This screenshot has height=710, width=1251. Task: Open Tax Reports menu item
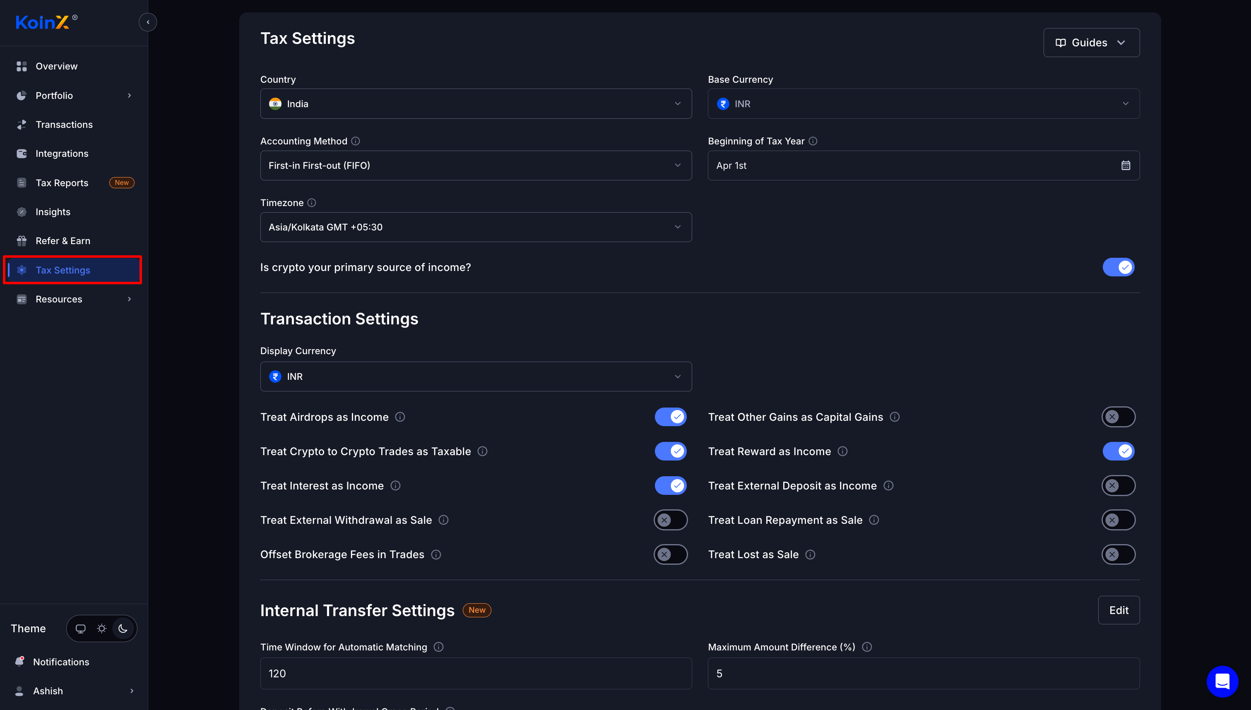pos(62,183)
